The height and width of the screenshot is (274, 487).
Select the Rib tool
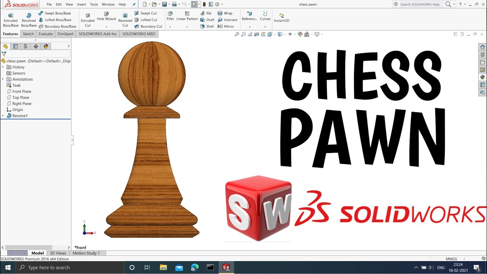click(x=206, y=13)
